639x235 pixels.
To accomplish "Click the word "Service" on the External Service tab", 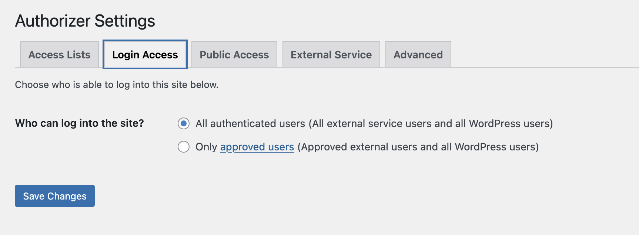I will [353, 55].
